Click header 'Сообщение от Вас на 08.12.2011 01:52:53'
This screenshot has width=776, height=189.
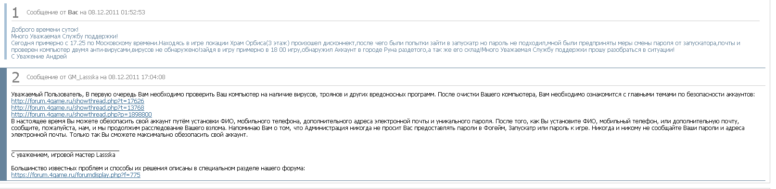tap(86, 12)
